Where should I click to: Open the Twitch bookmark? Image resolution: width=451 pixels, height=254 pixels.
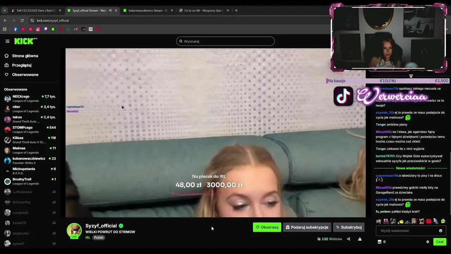45,29
